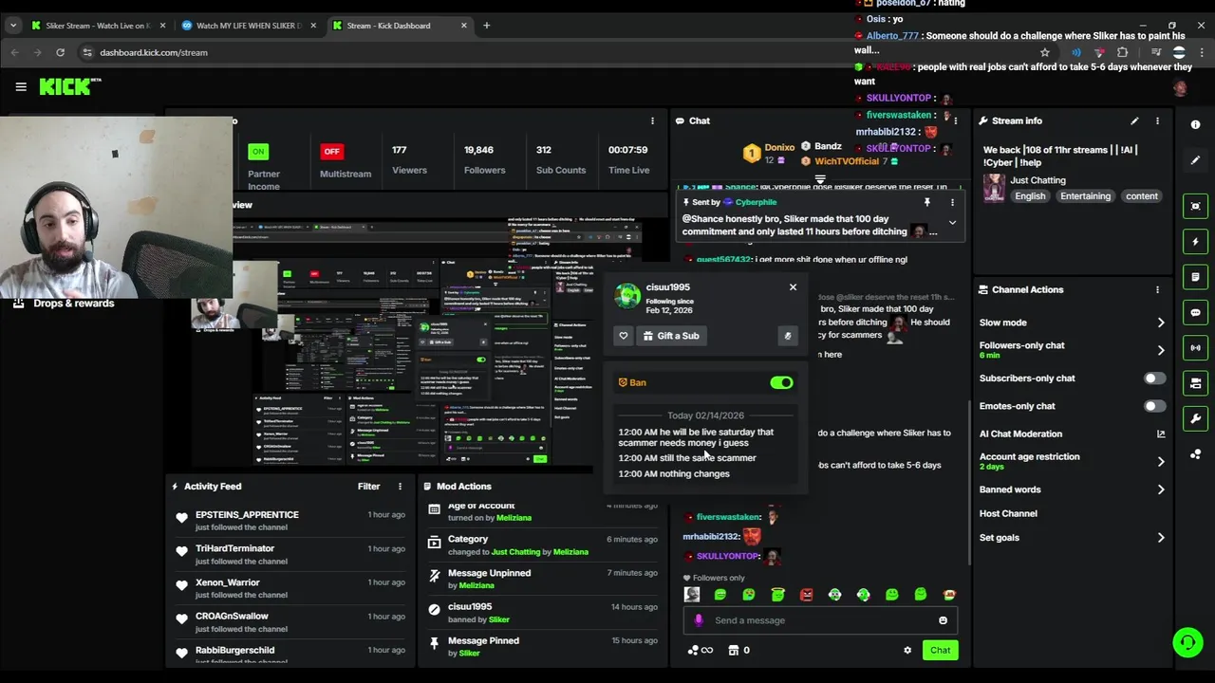Expand Banned words settings
This screenshot has width=1215, height=683.
[1160, 489]
